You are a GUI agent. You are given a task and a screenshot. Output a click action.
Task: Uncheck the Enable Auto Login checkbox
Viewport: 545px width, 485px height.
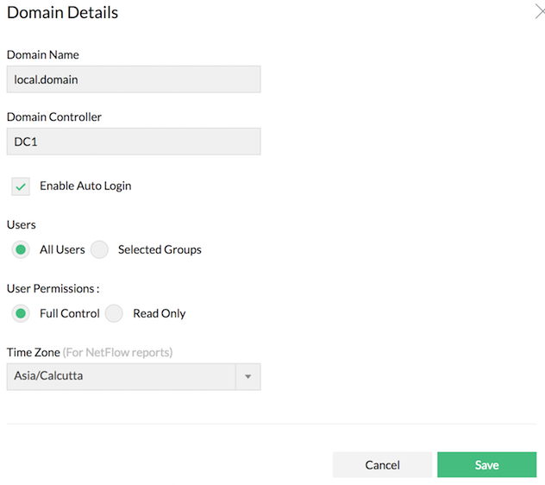tap(22, 186)
